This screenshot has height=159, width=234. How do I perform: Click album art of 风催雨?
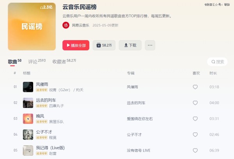point(28,87)
